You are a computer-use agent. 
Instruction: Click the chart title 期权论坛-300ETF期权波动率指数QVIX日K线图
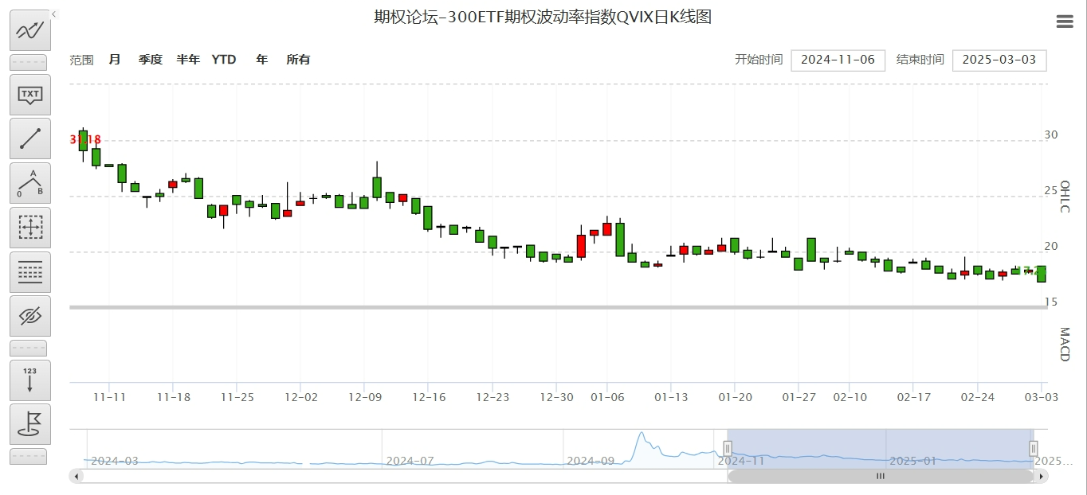[x=543, y=17]
